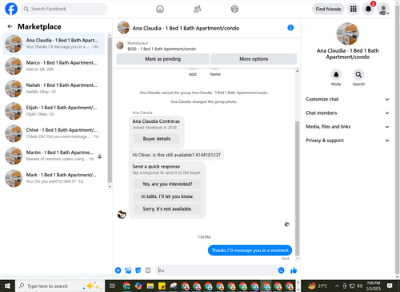The width and height of the screenshot is (400, 292).
Task: Open Windows Start menu
Action: pos(7,286)
